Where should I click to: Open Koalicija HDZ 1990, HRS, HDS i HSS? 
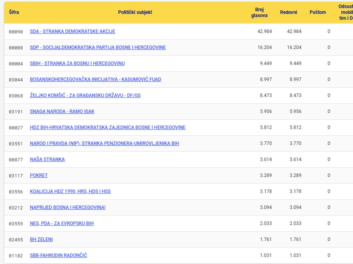[70, 191]
